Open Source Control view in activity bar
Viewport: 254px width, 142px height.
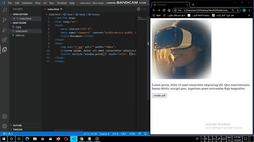(4, 20)
